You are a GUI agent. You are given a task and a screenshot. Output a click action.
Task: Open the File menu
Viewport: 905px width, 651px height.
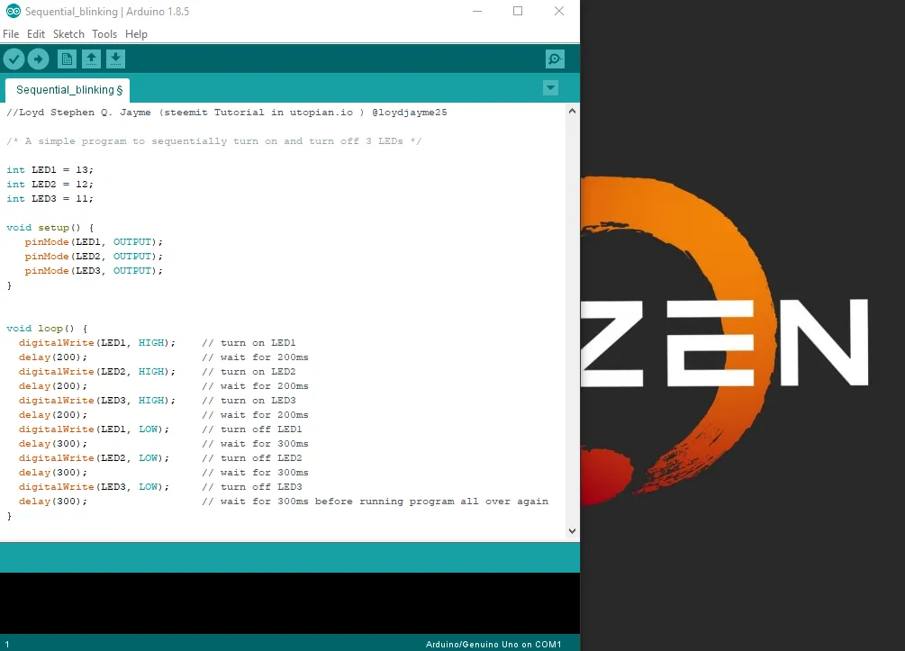pos(11,34)
